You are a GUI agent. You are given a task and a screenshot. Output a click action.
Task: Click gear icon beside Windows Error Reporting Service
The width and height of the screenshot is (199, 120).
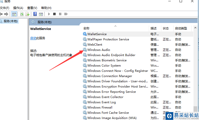click(x=85, y=92)
